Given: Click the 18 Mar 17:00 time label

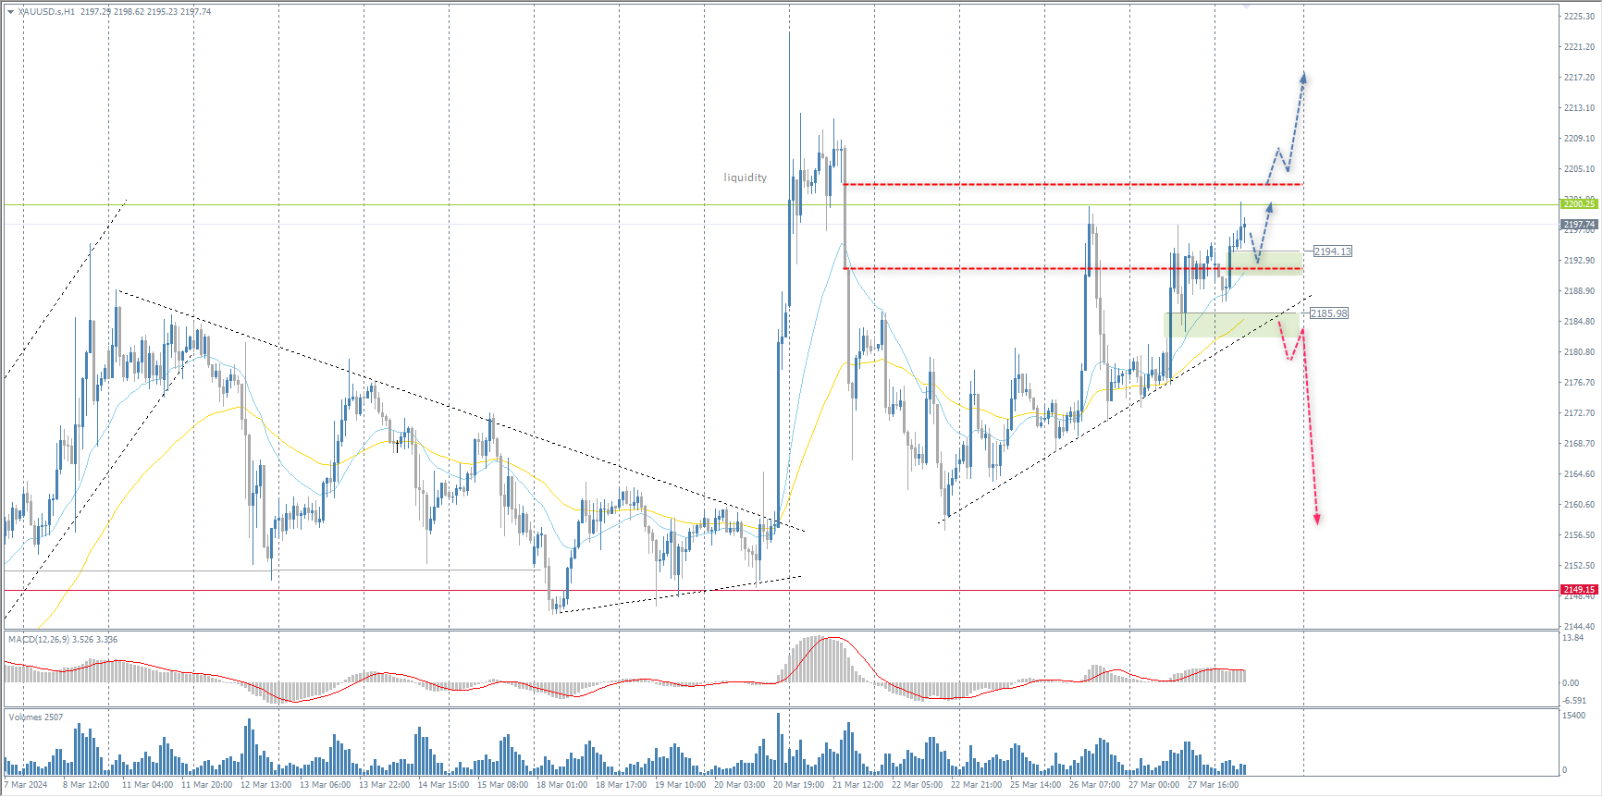Looking at the screenshot, I should pos(622,785).
